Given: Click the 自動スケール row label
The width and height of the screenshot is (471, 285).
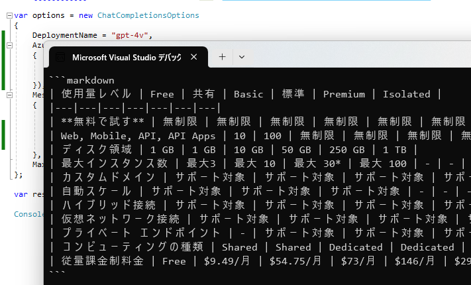Looking at the screenshot, I should coord(97,191).
